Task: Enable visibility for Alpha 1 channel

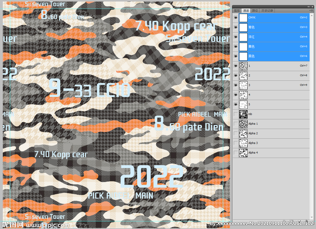Action: point(236,124)
